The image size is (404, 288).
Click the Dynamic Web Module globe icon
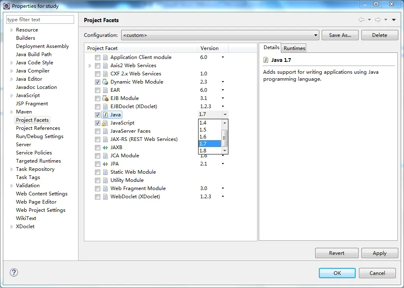tap(105, 82)
